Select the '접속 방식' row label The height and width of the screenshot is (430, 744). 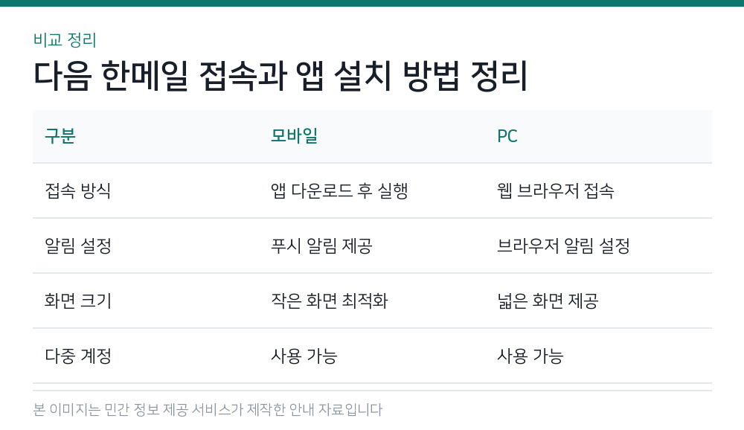tap(78, 190)
